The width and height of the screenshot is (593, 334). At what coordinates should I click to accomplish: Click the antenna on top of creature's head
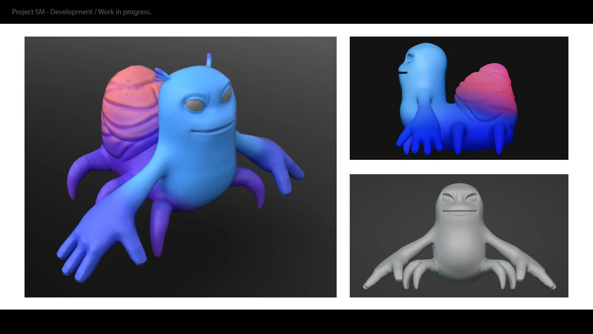[x=209, y=59]
